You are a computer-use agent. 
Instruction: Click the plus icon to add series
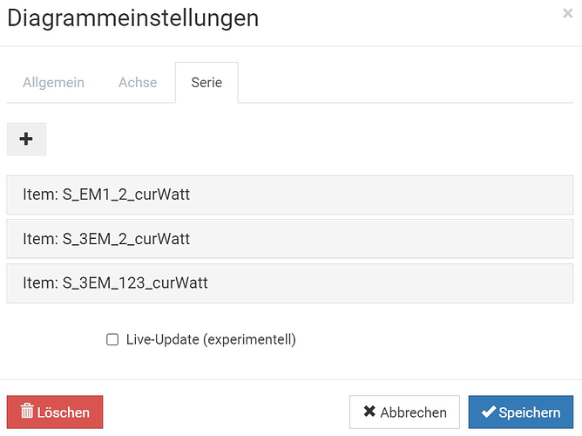pyautogui.click(x=26, y=140)
